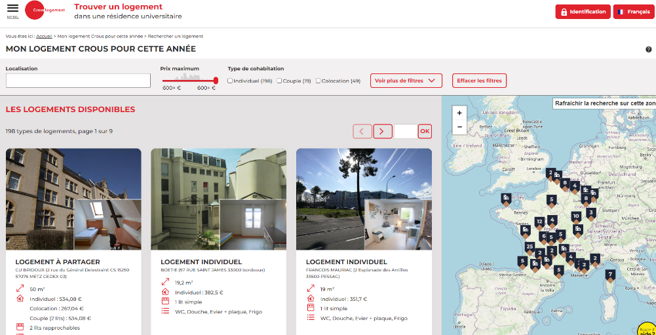The image size is (656, 335).
Task: Click LOGEMENT INDIVIDUEL title of BOETIE card
Action: coord(201,262)
